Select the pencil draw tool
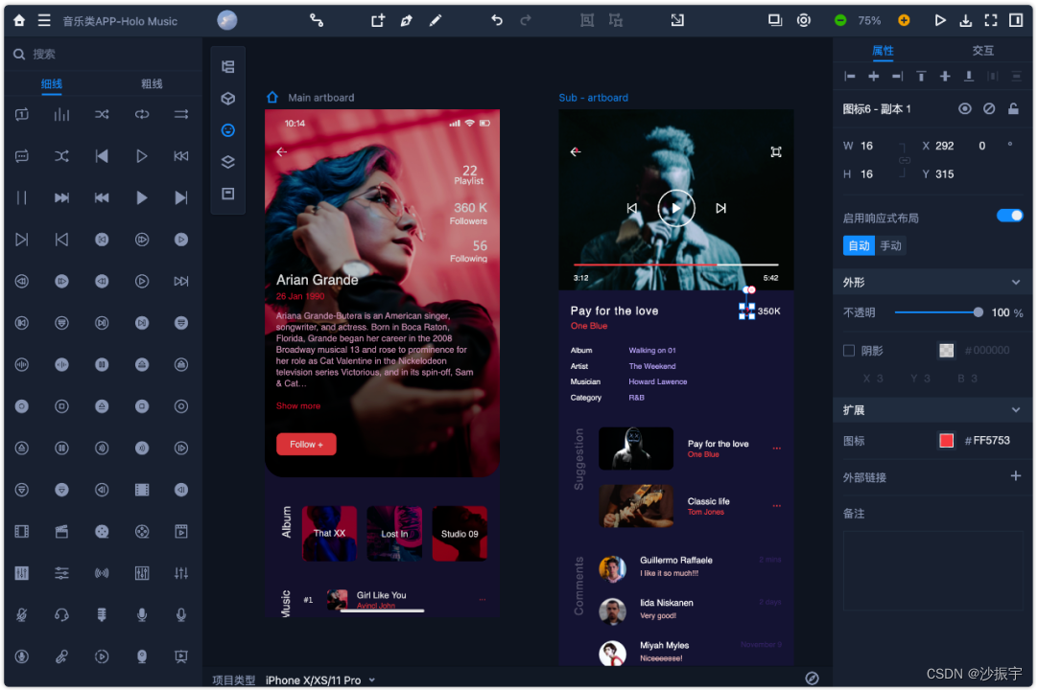1038x691 pixels. 435,20
